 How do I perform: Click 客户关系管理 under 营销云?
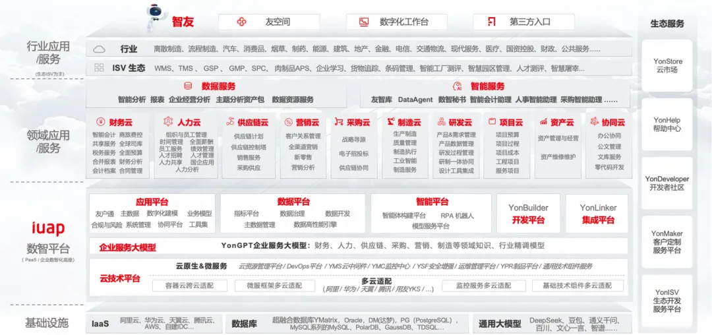point(303,137)
